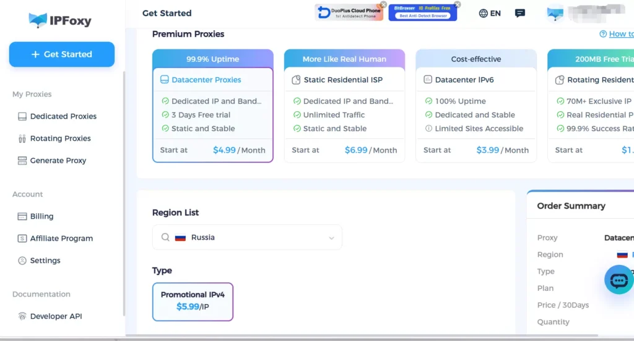Click the Rotating Proxies sidebar icon
The width and height of the screenshot is (634, 341).
pyautogui.click(x=22, y=138)
